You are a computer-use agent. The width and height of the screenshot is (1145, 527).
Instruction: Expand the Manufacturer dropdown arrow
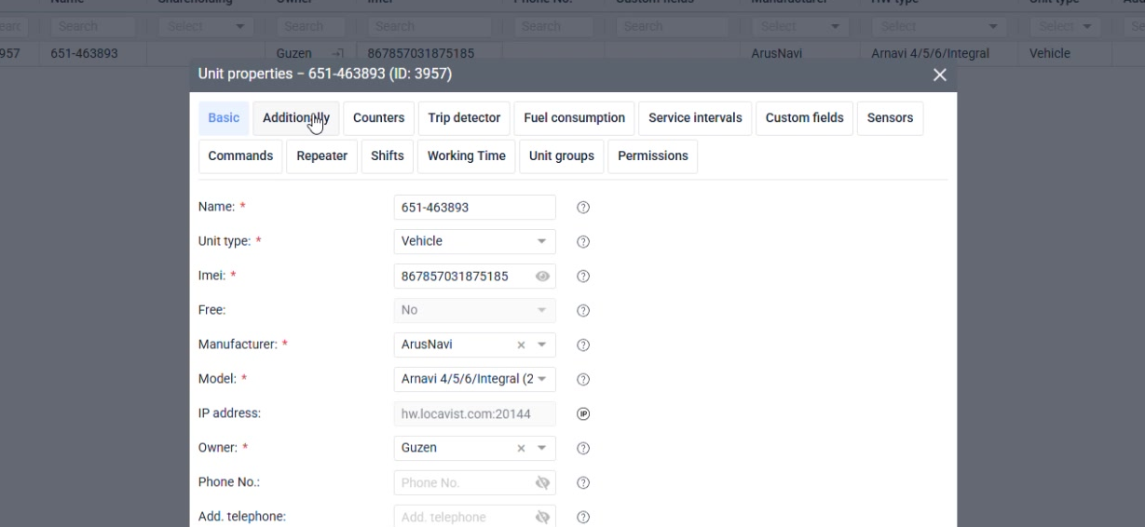541,345
